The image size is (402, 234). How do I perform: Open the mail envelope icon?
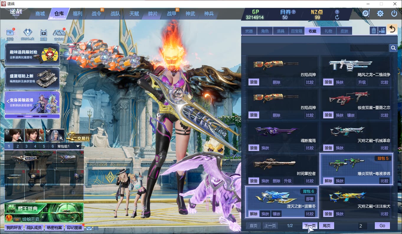pyautogui.click(x=89, y=228)
